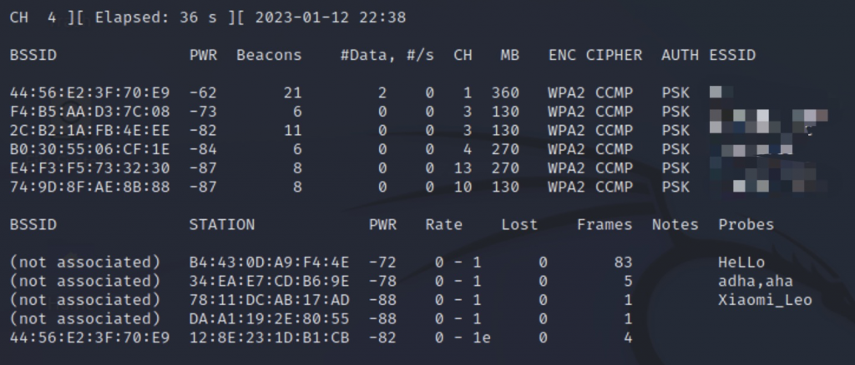Screen dimensions: 855x365
Task: Click the BSSID 44:56:E2:3F:70:E9 in first row
Action: click(90, 93)
